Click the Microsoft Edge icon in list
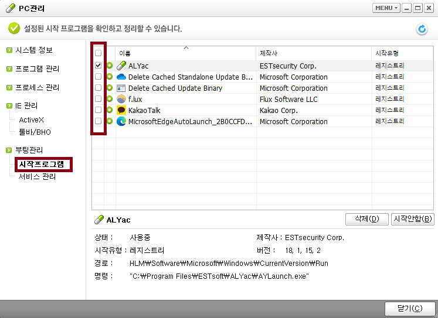The image size is (438, 318). tap(121, 121)
